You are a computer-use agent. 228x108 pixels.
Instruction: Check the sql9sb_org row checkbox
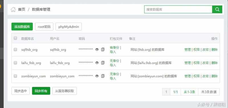coord(15,50)
